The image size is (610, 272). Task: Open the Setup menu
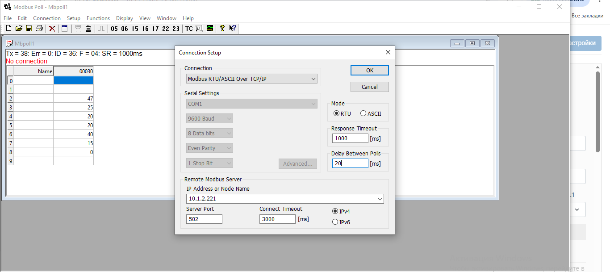click(74, 18)
